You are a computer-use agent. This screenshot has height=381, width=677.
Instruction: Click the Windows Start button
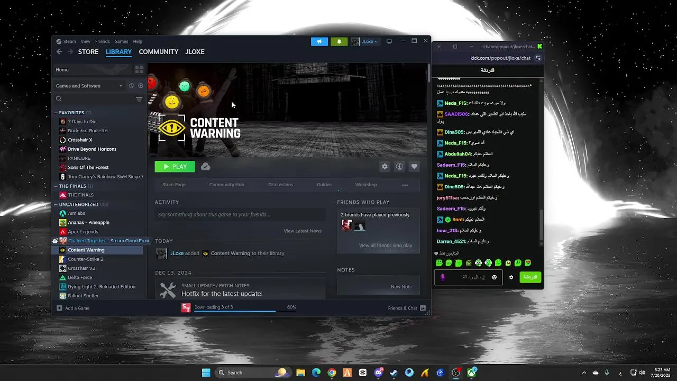[206, 373]
